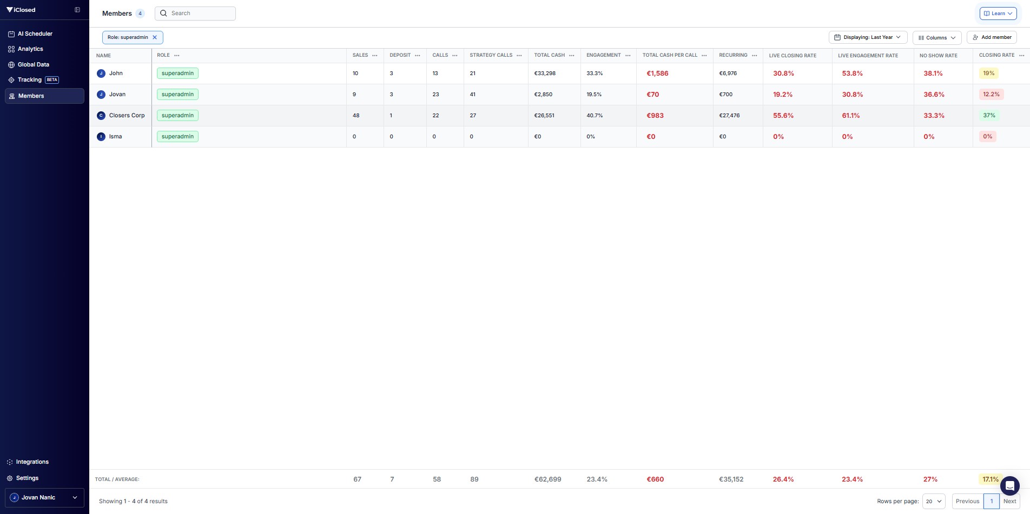Click the Members count badge 4
Viewport: 1030px width, 514px height.
point(140,14)
